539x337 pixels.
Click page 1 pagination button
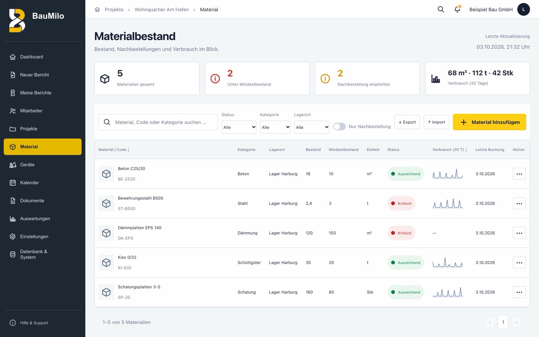coord(503,322)
